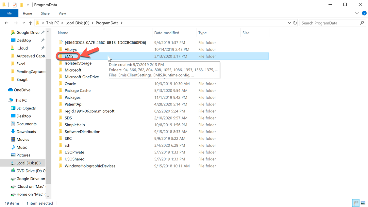
Task: Open the Share ribbon tab
Action: [45, 13]
